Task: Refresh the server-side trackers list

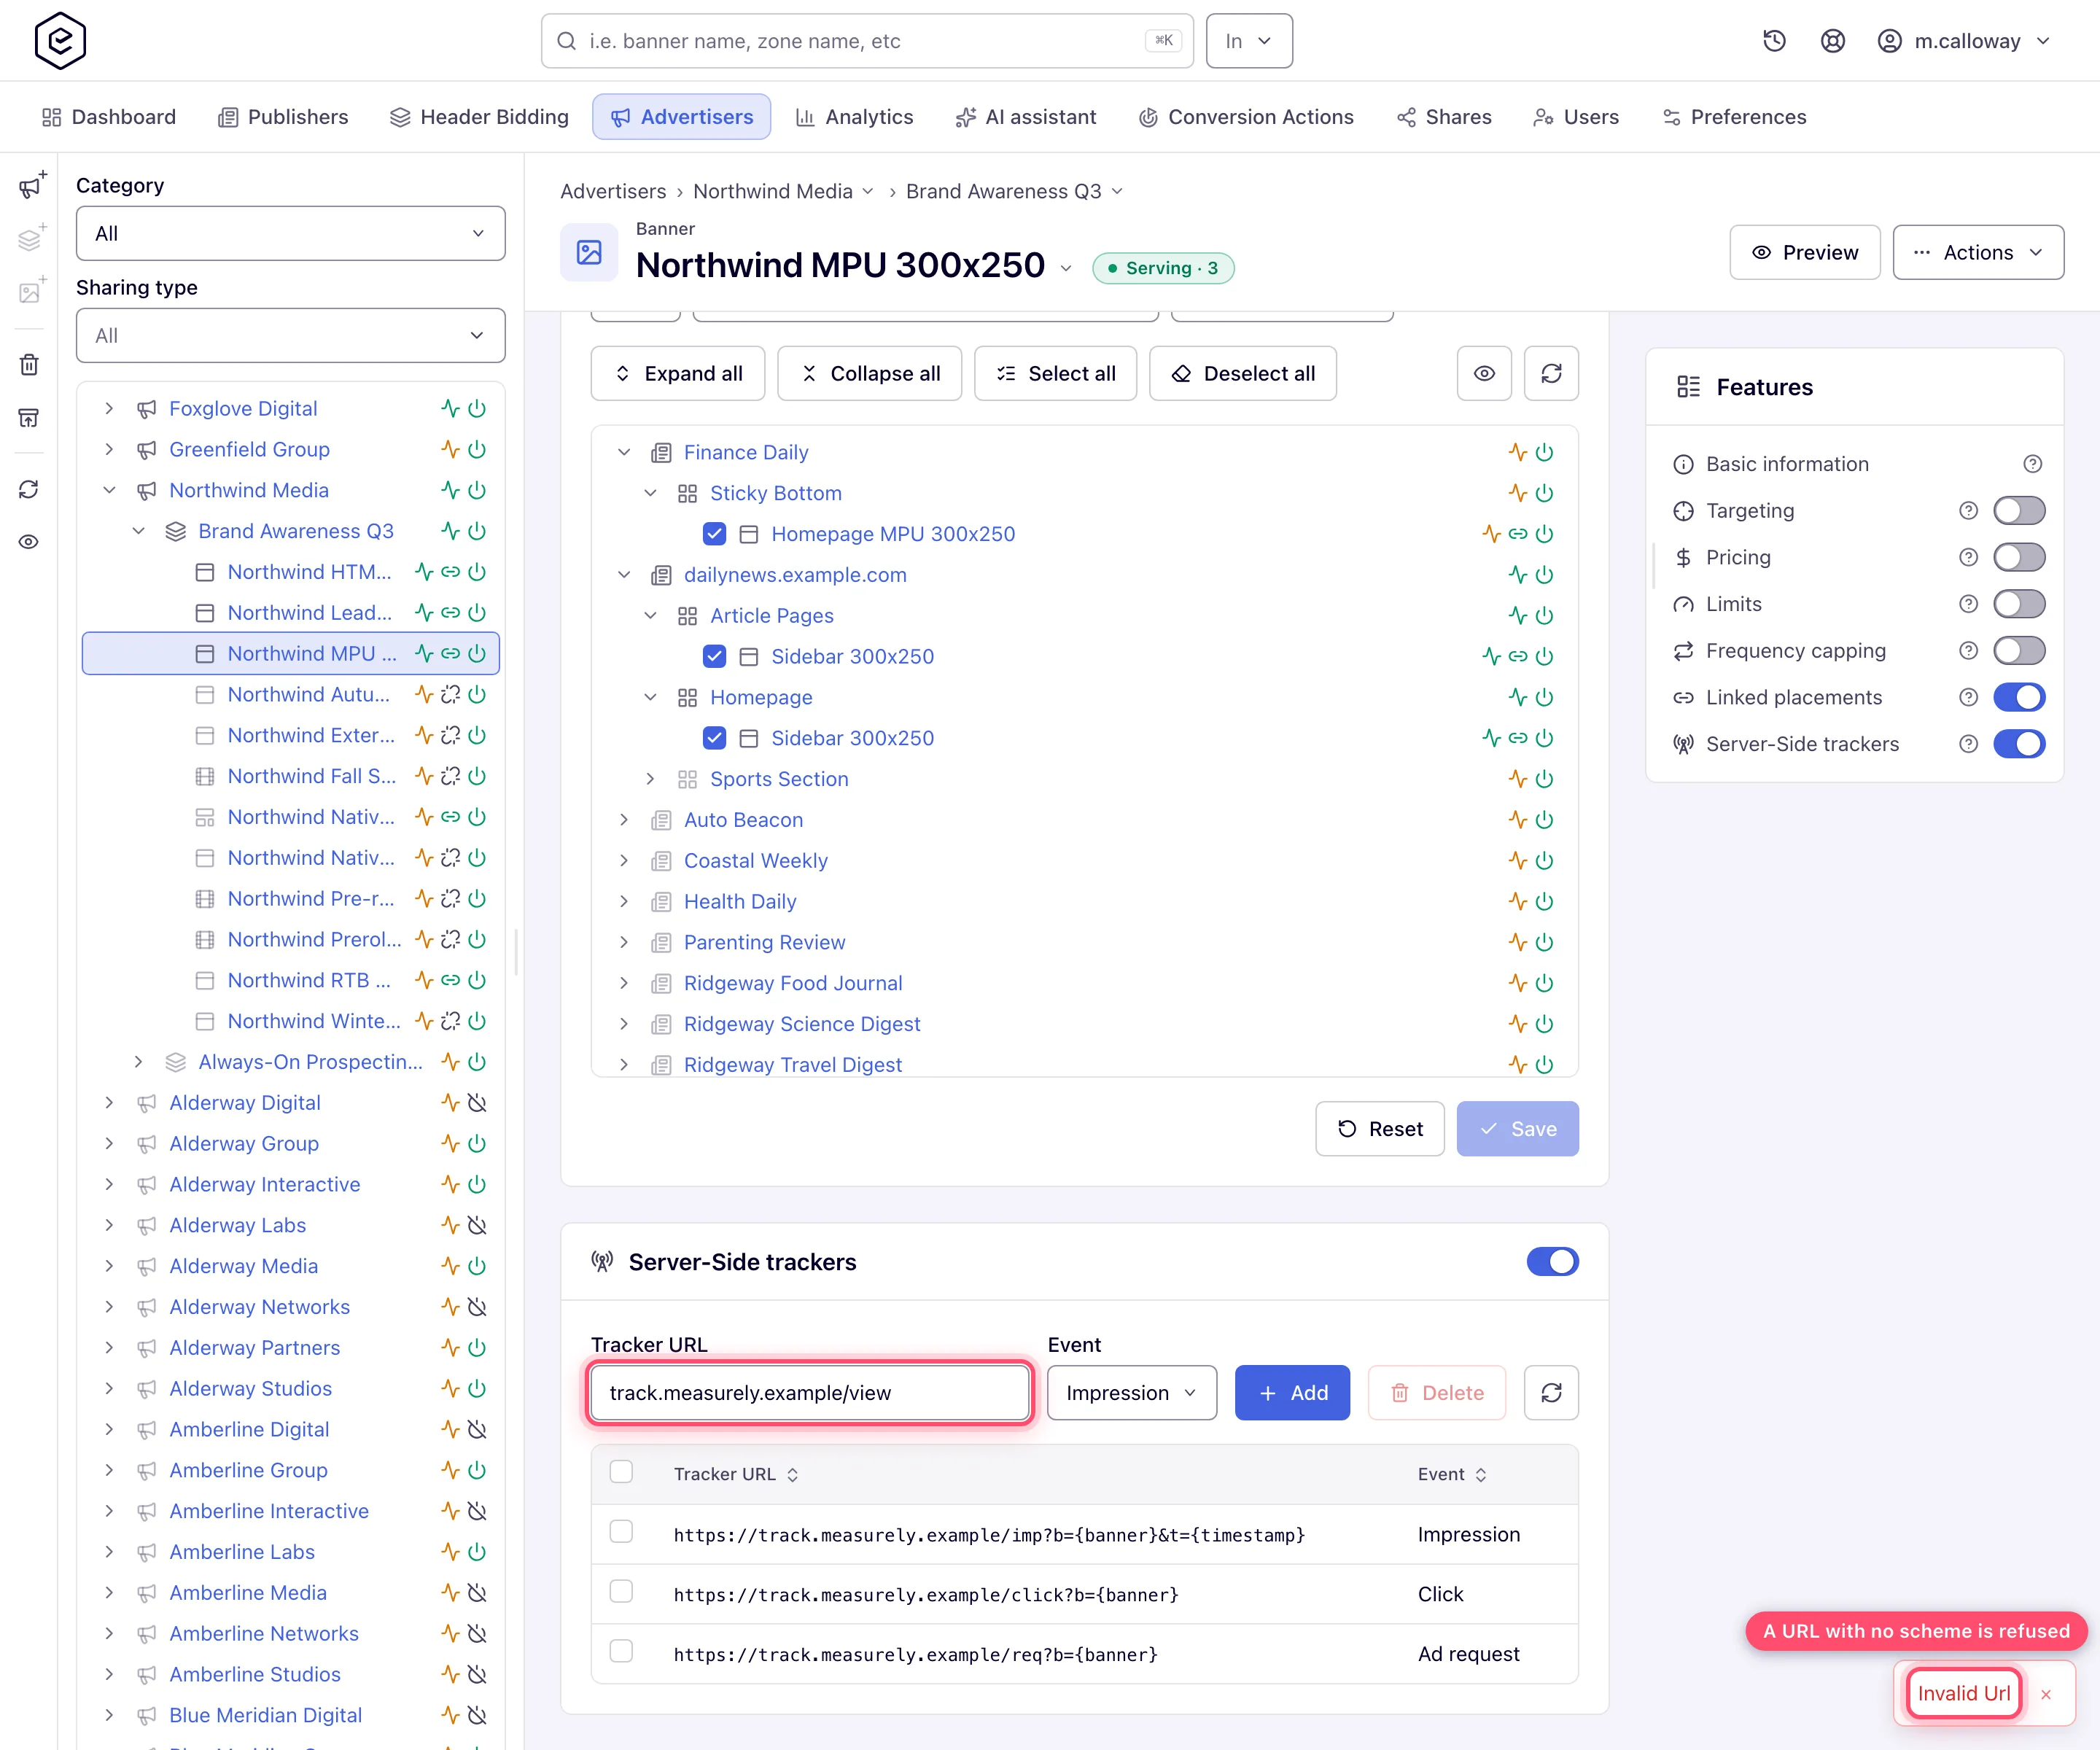Action: [1551, 1393]
